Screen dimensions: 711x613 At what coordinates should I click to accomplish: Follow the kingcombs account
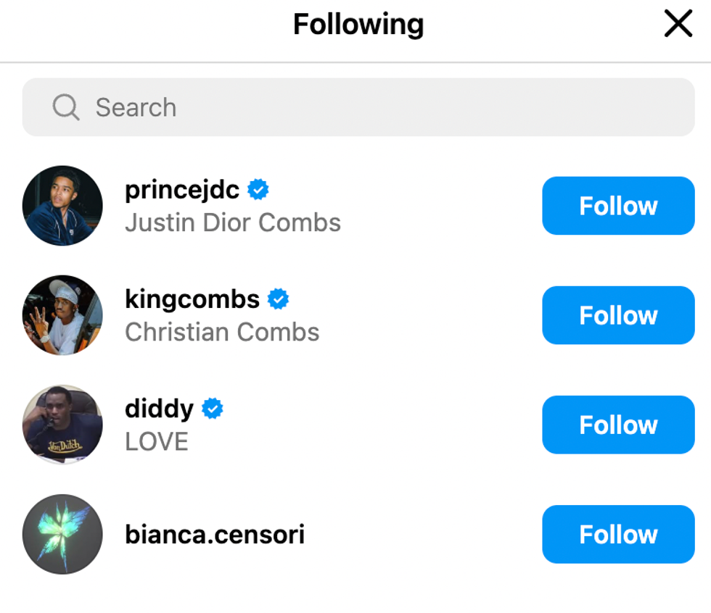[618, 315]
